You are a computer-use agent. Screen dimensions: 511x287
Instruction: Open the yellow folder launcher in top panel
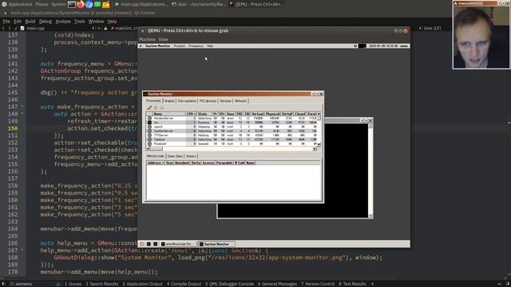(x=106, y=4)
